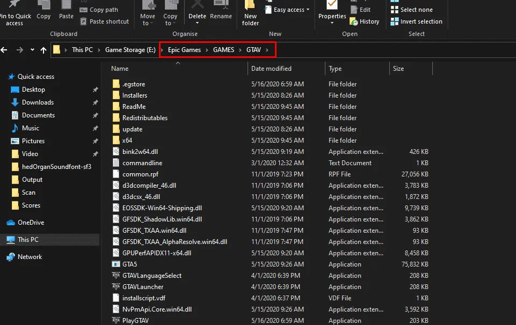Click the Properties ribbon button
516x325 pixels.
pos(332,13)
